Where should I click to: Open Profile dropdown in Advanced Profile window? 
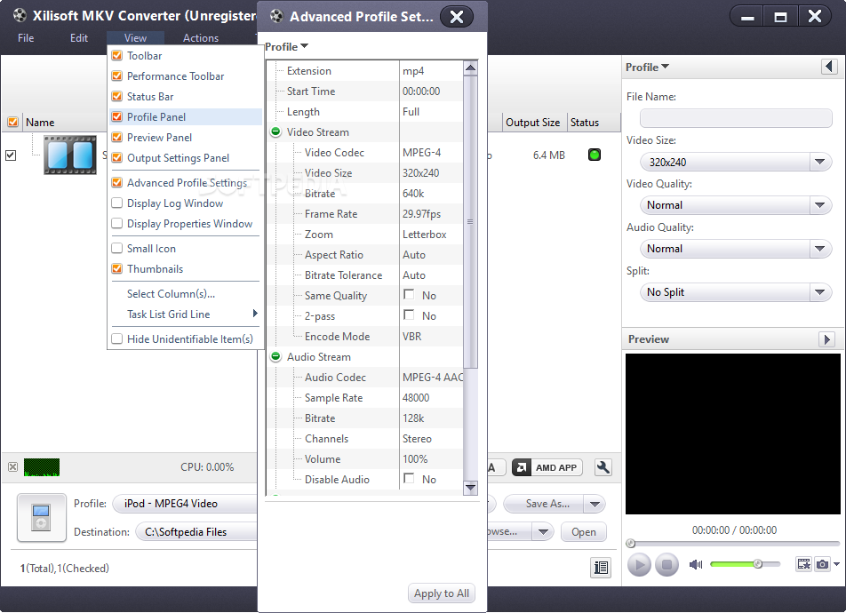pos(286,47)
